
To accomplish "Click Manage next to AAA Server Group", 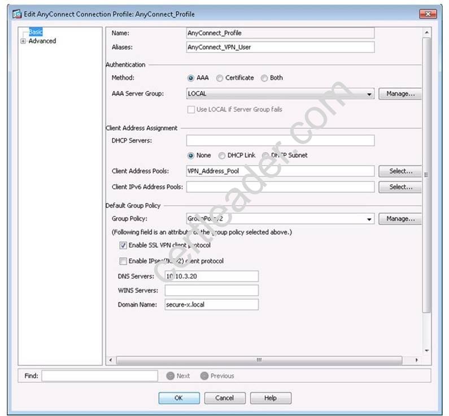I will click(400, 94).
